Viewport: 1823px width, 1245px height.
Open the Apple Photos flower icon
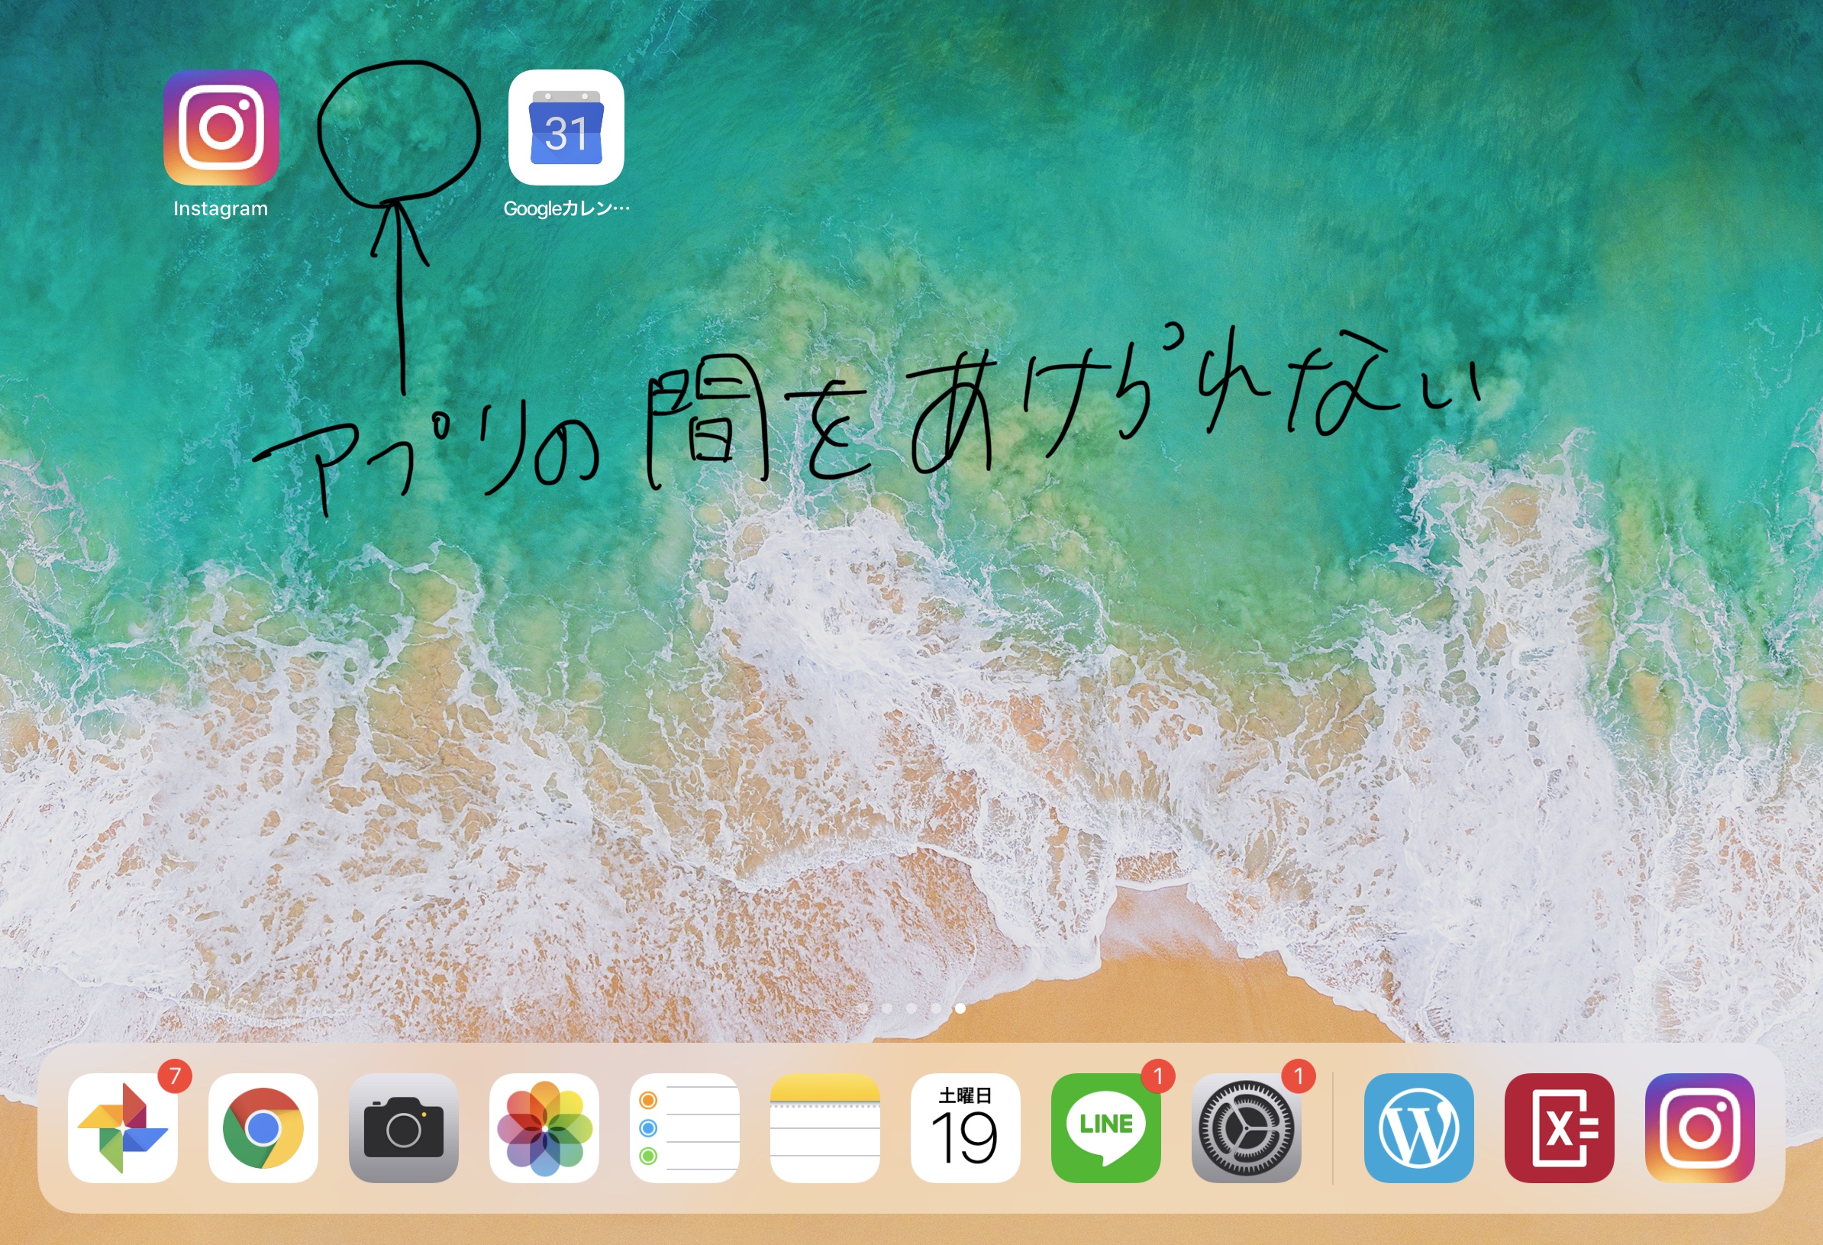(544, 1127)
